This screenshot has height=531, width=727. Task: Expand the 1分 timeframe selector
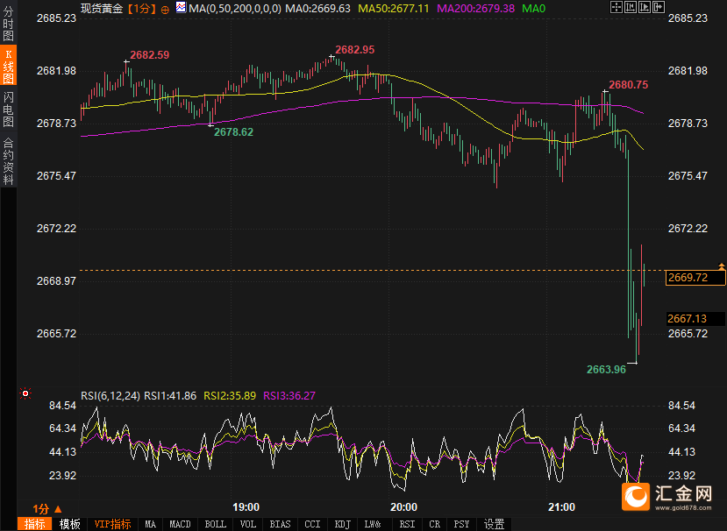pos(47,508)
